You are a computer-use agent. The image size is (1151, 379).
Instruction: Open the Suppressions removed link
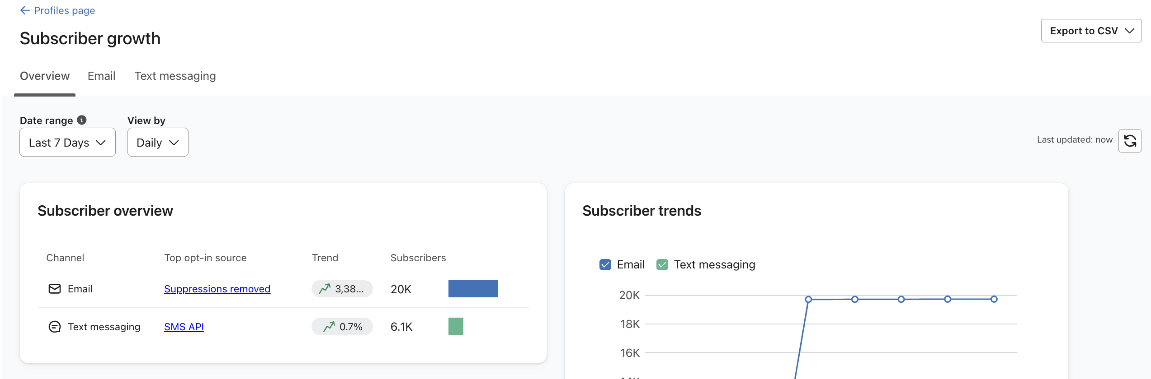217,289
